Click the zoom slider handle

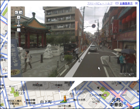tap(18, 25)
